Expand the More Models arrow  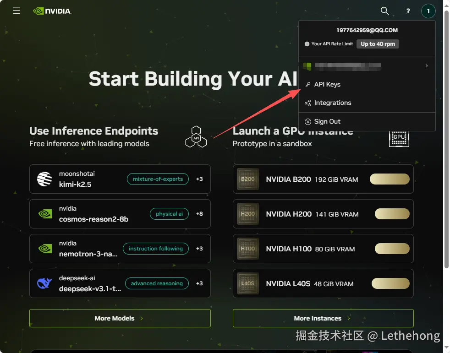142,318
